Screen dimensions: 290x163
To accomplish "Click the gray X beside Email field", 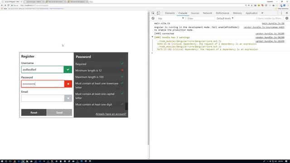I will [68, 98].
